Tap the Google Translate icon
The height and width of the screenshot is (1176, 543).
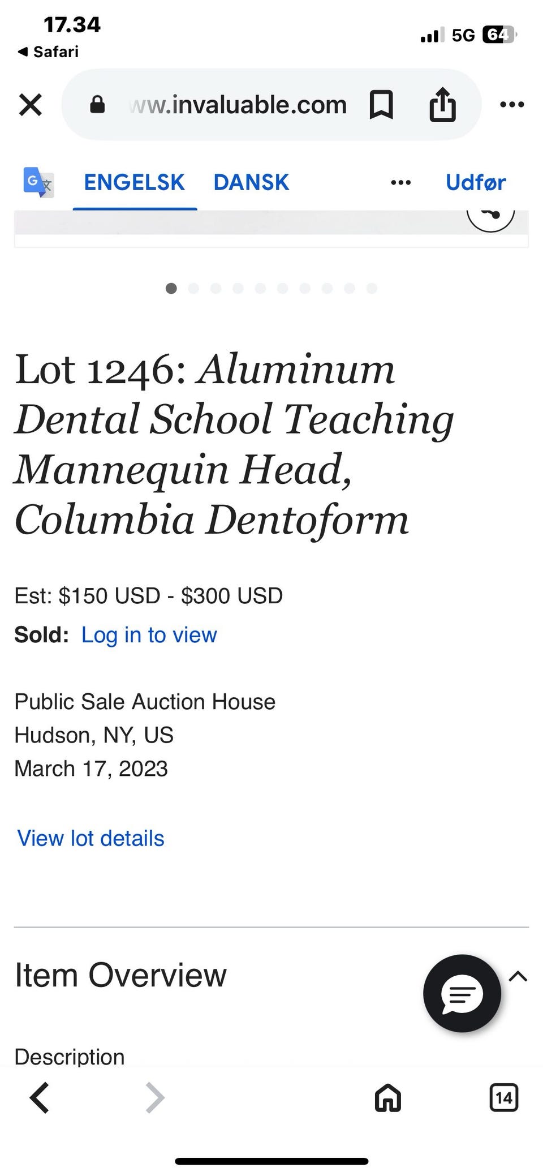pyautogui.click(x=38, y=182)
